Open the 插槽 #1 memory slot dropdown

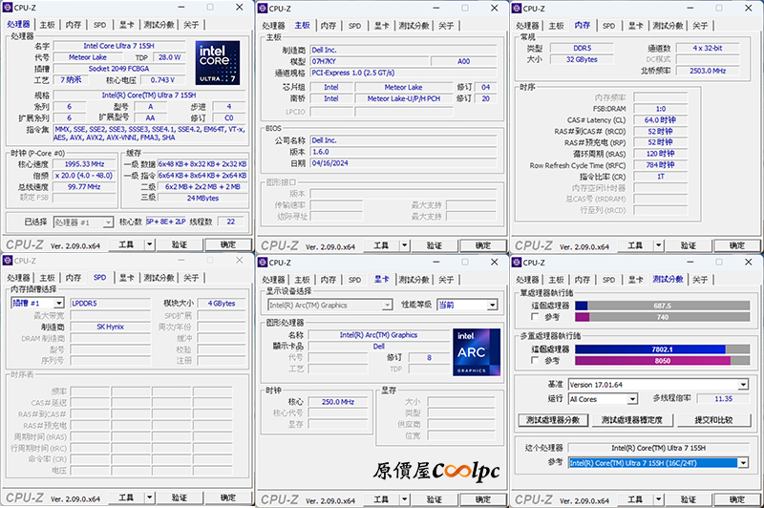[37, 303]
